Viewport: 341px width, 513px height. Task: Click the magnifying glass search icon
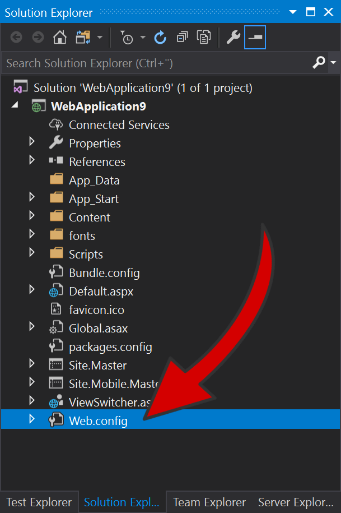click(x=318, y=62)
